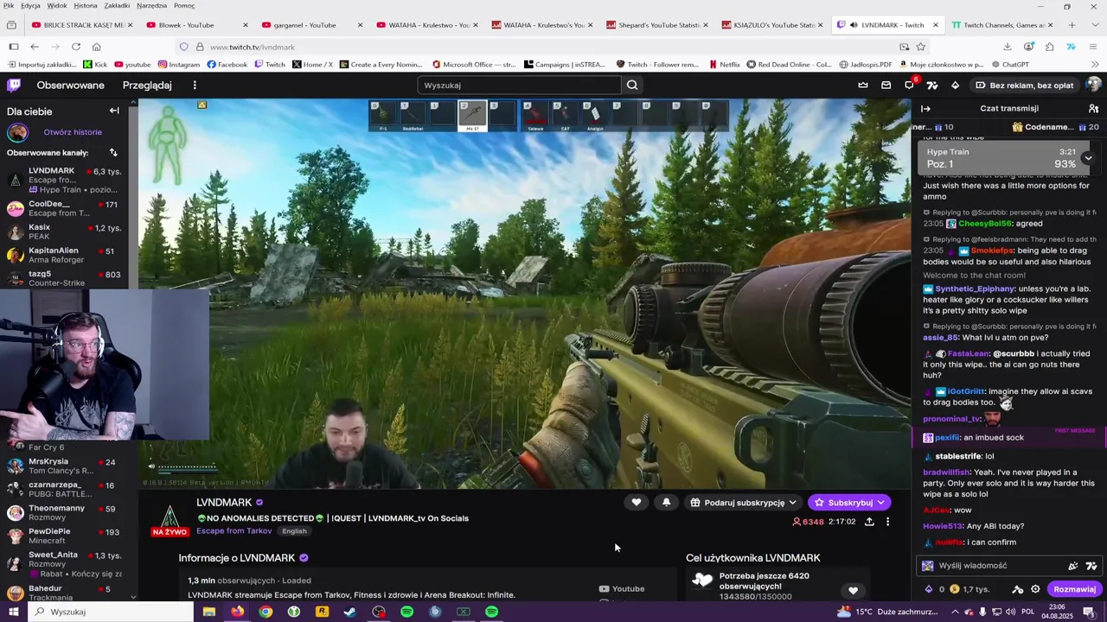Open user avatar menu
Image resolution: width=1107 pixels, height=622 pixels.
tap(1093, 85)
